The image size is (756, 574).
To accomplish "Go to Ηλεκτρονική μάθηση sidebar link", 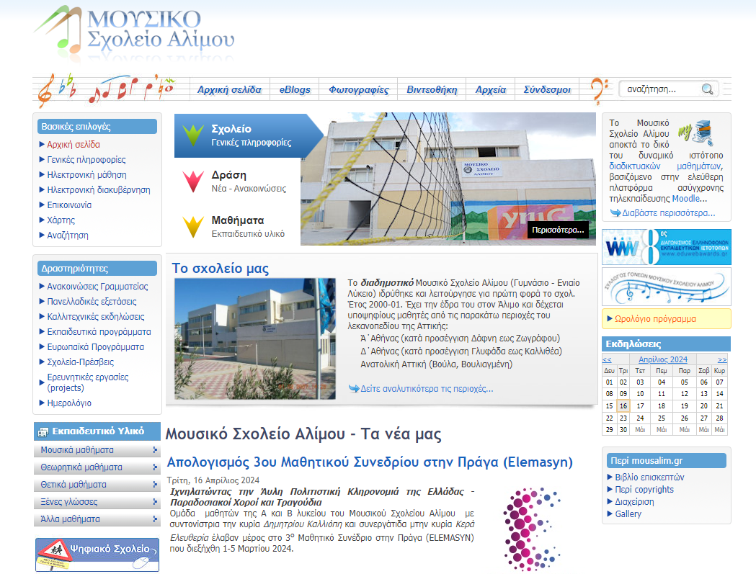I will (86, 174).
